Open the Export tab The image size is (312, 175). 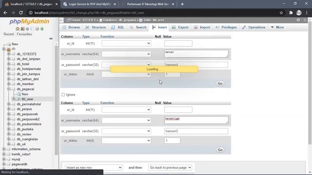(180, 27)
